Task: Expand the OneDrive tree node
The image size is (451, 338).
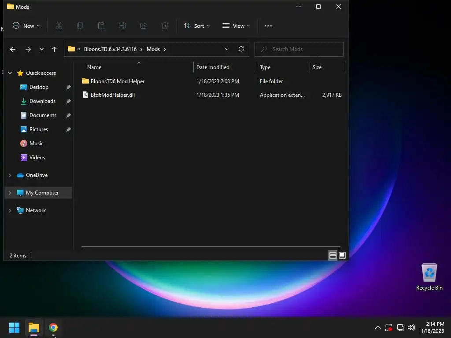Action: click(x=10, y=175)
